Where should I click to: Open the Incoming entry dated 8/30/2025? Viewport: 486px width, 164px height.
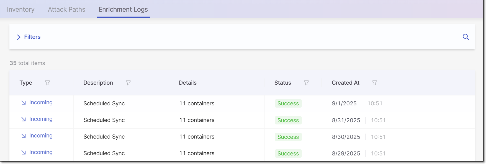41,136
